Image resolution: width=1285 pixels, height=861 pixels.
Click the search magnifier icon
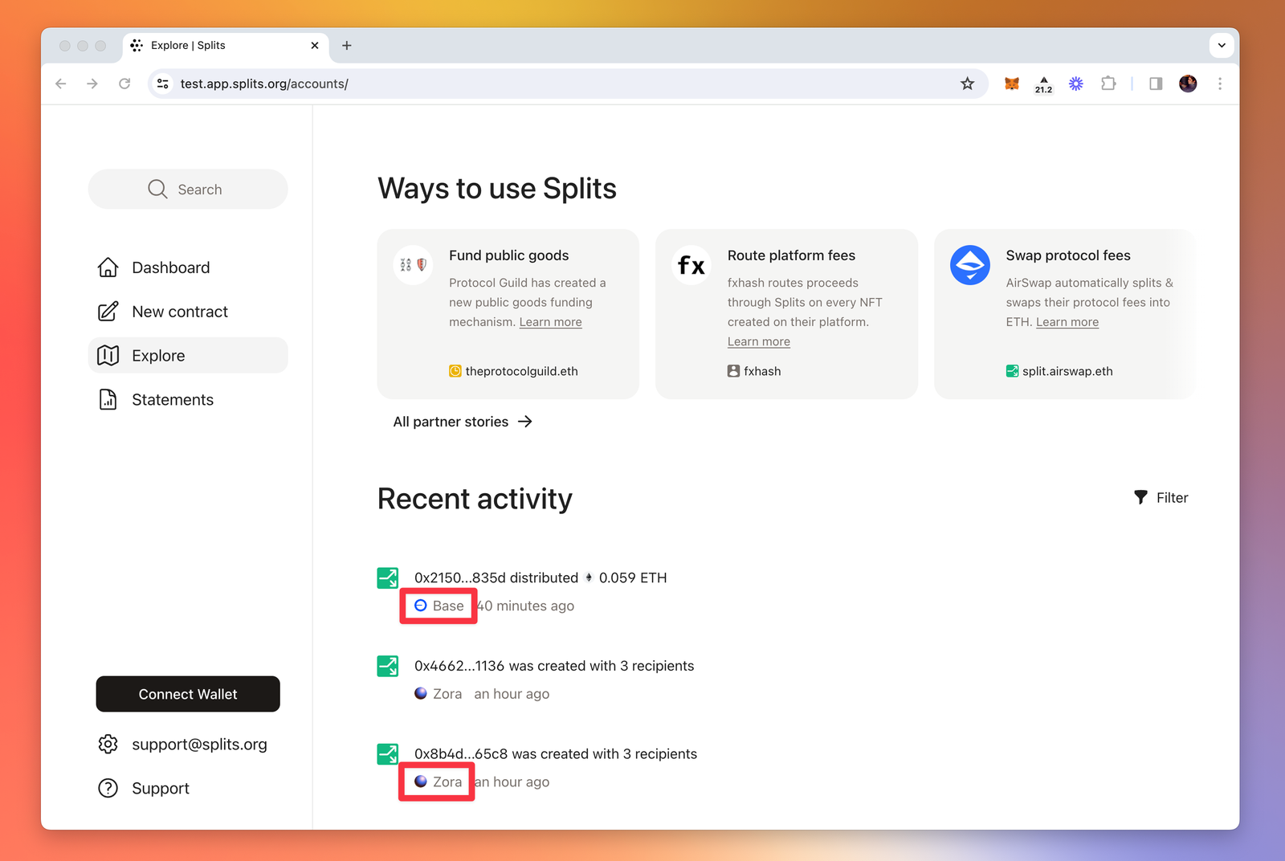pyautogui.click(x=157, y=189)
